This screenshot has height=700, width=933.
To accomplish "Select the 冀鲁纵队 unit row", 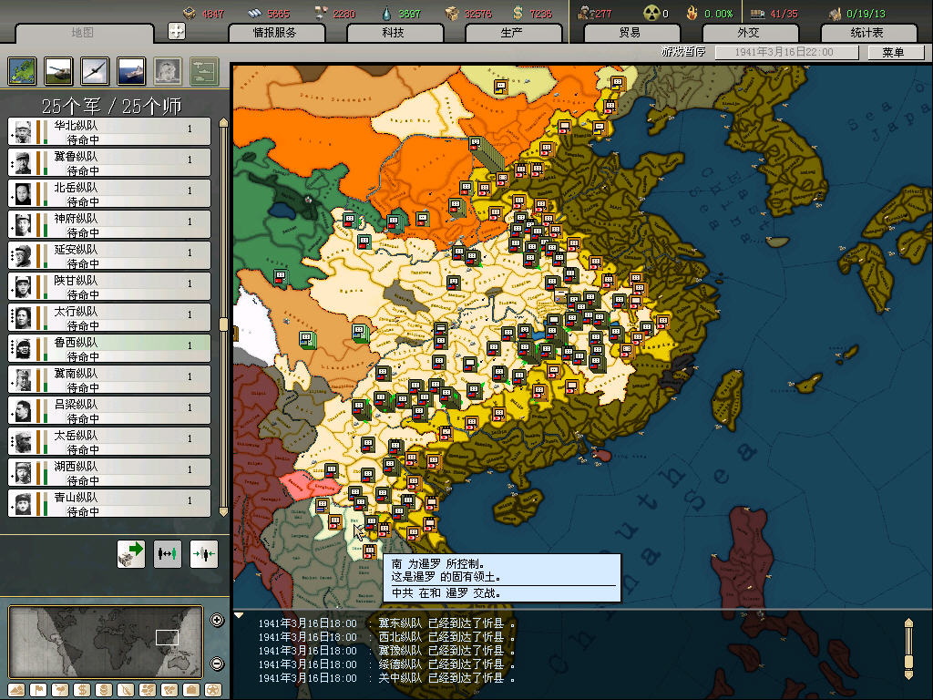I will 109,162.
